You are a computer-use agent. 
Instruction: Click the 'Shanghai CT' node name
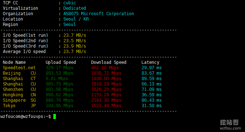(x=19, y=79)
